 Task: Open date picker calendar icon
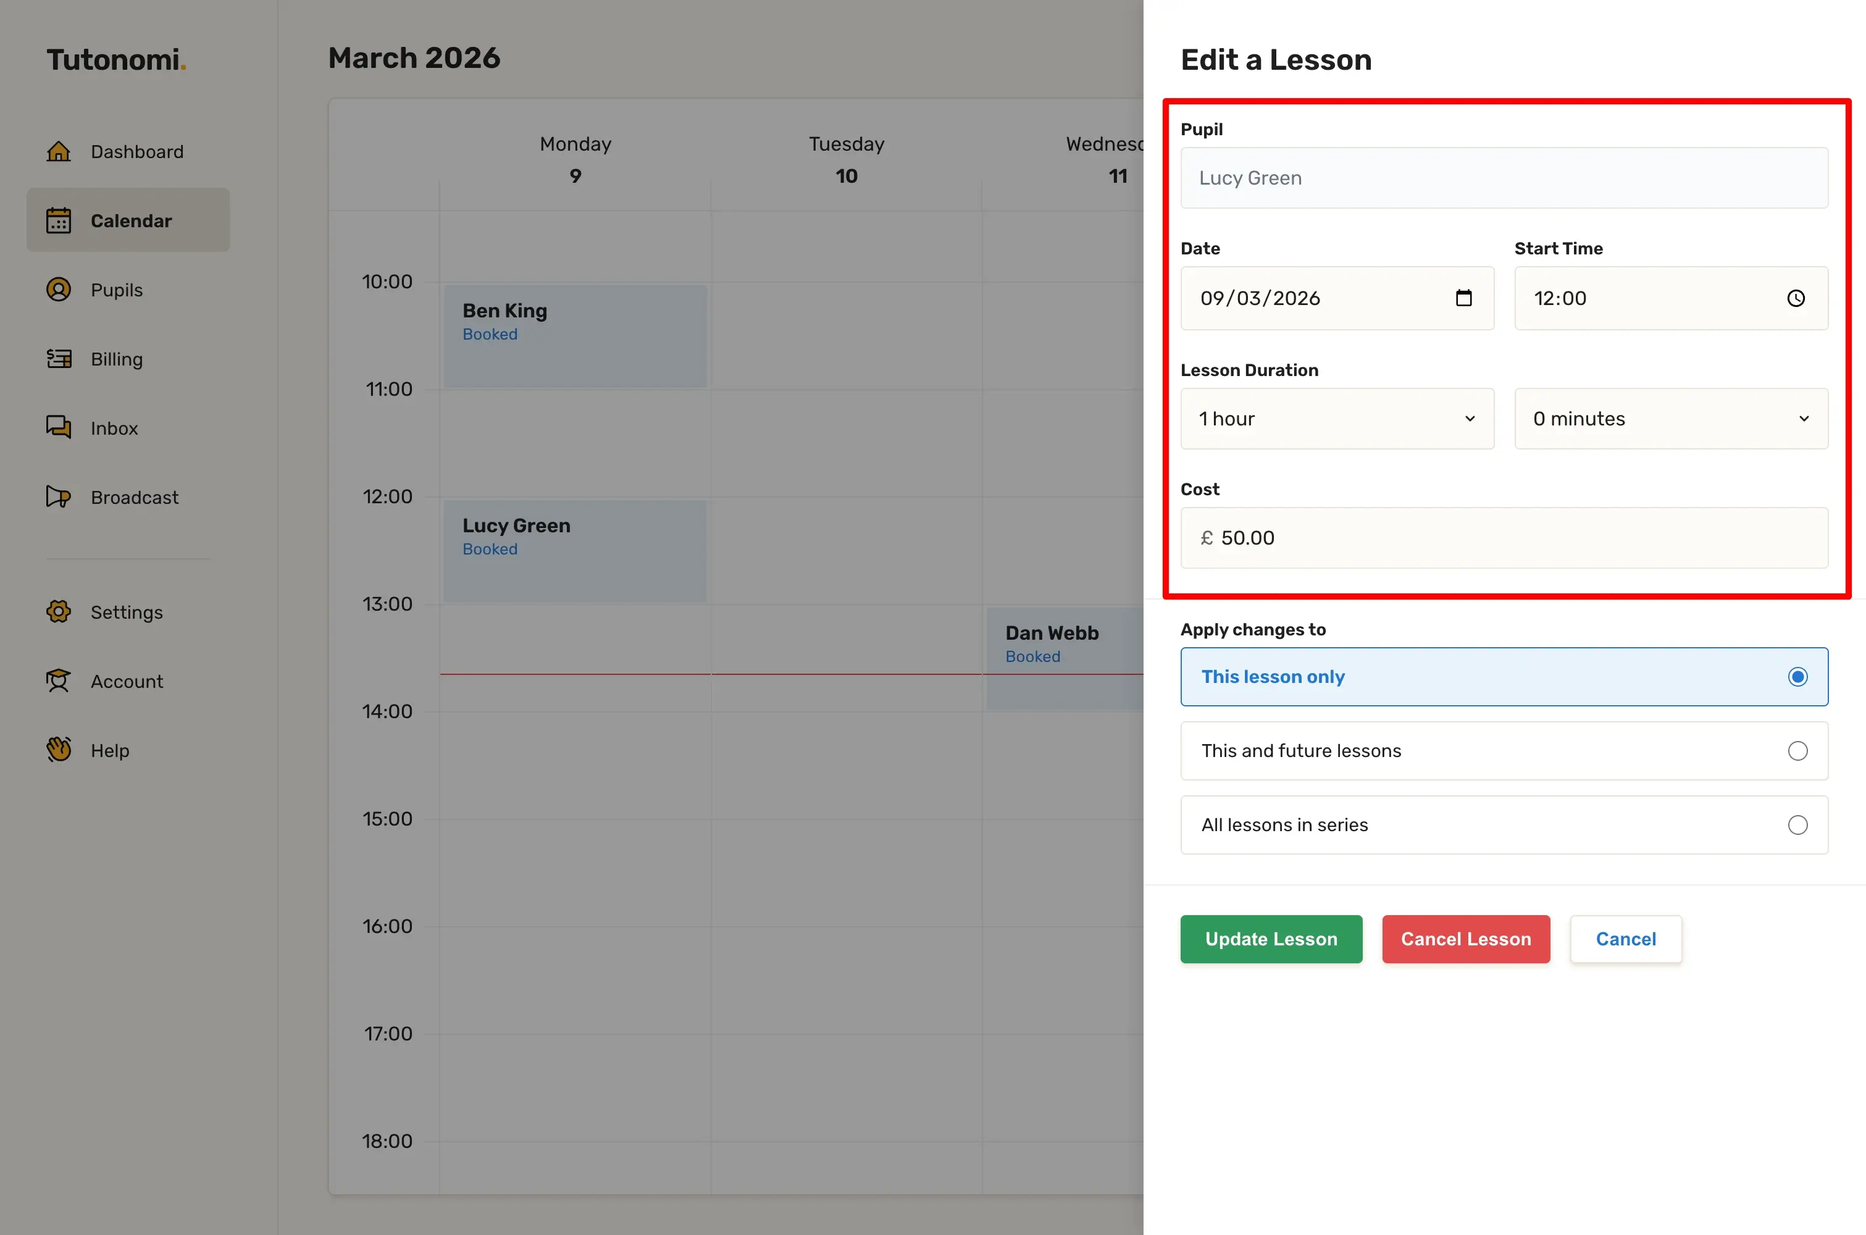tap(1463, 298)
